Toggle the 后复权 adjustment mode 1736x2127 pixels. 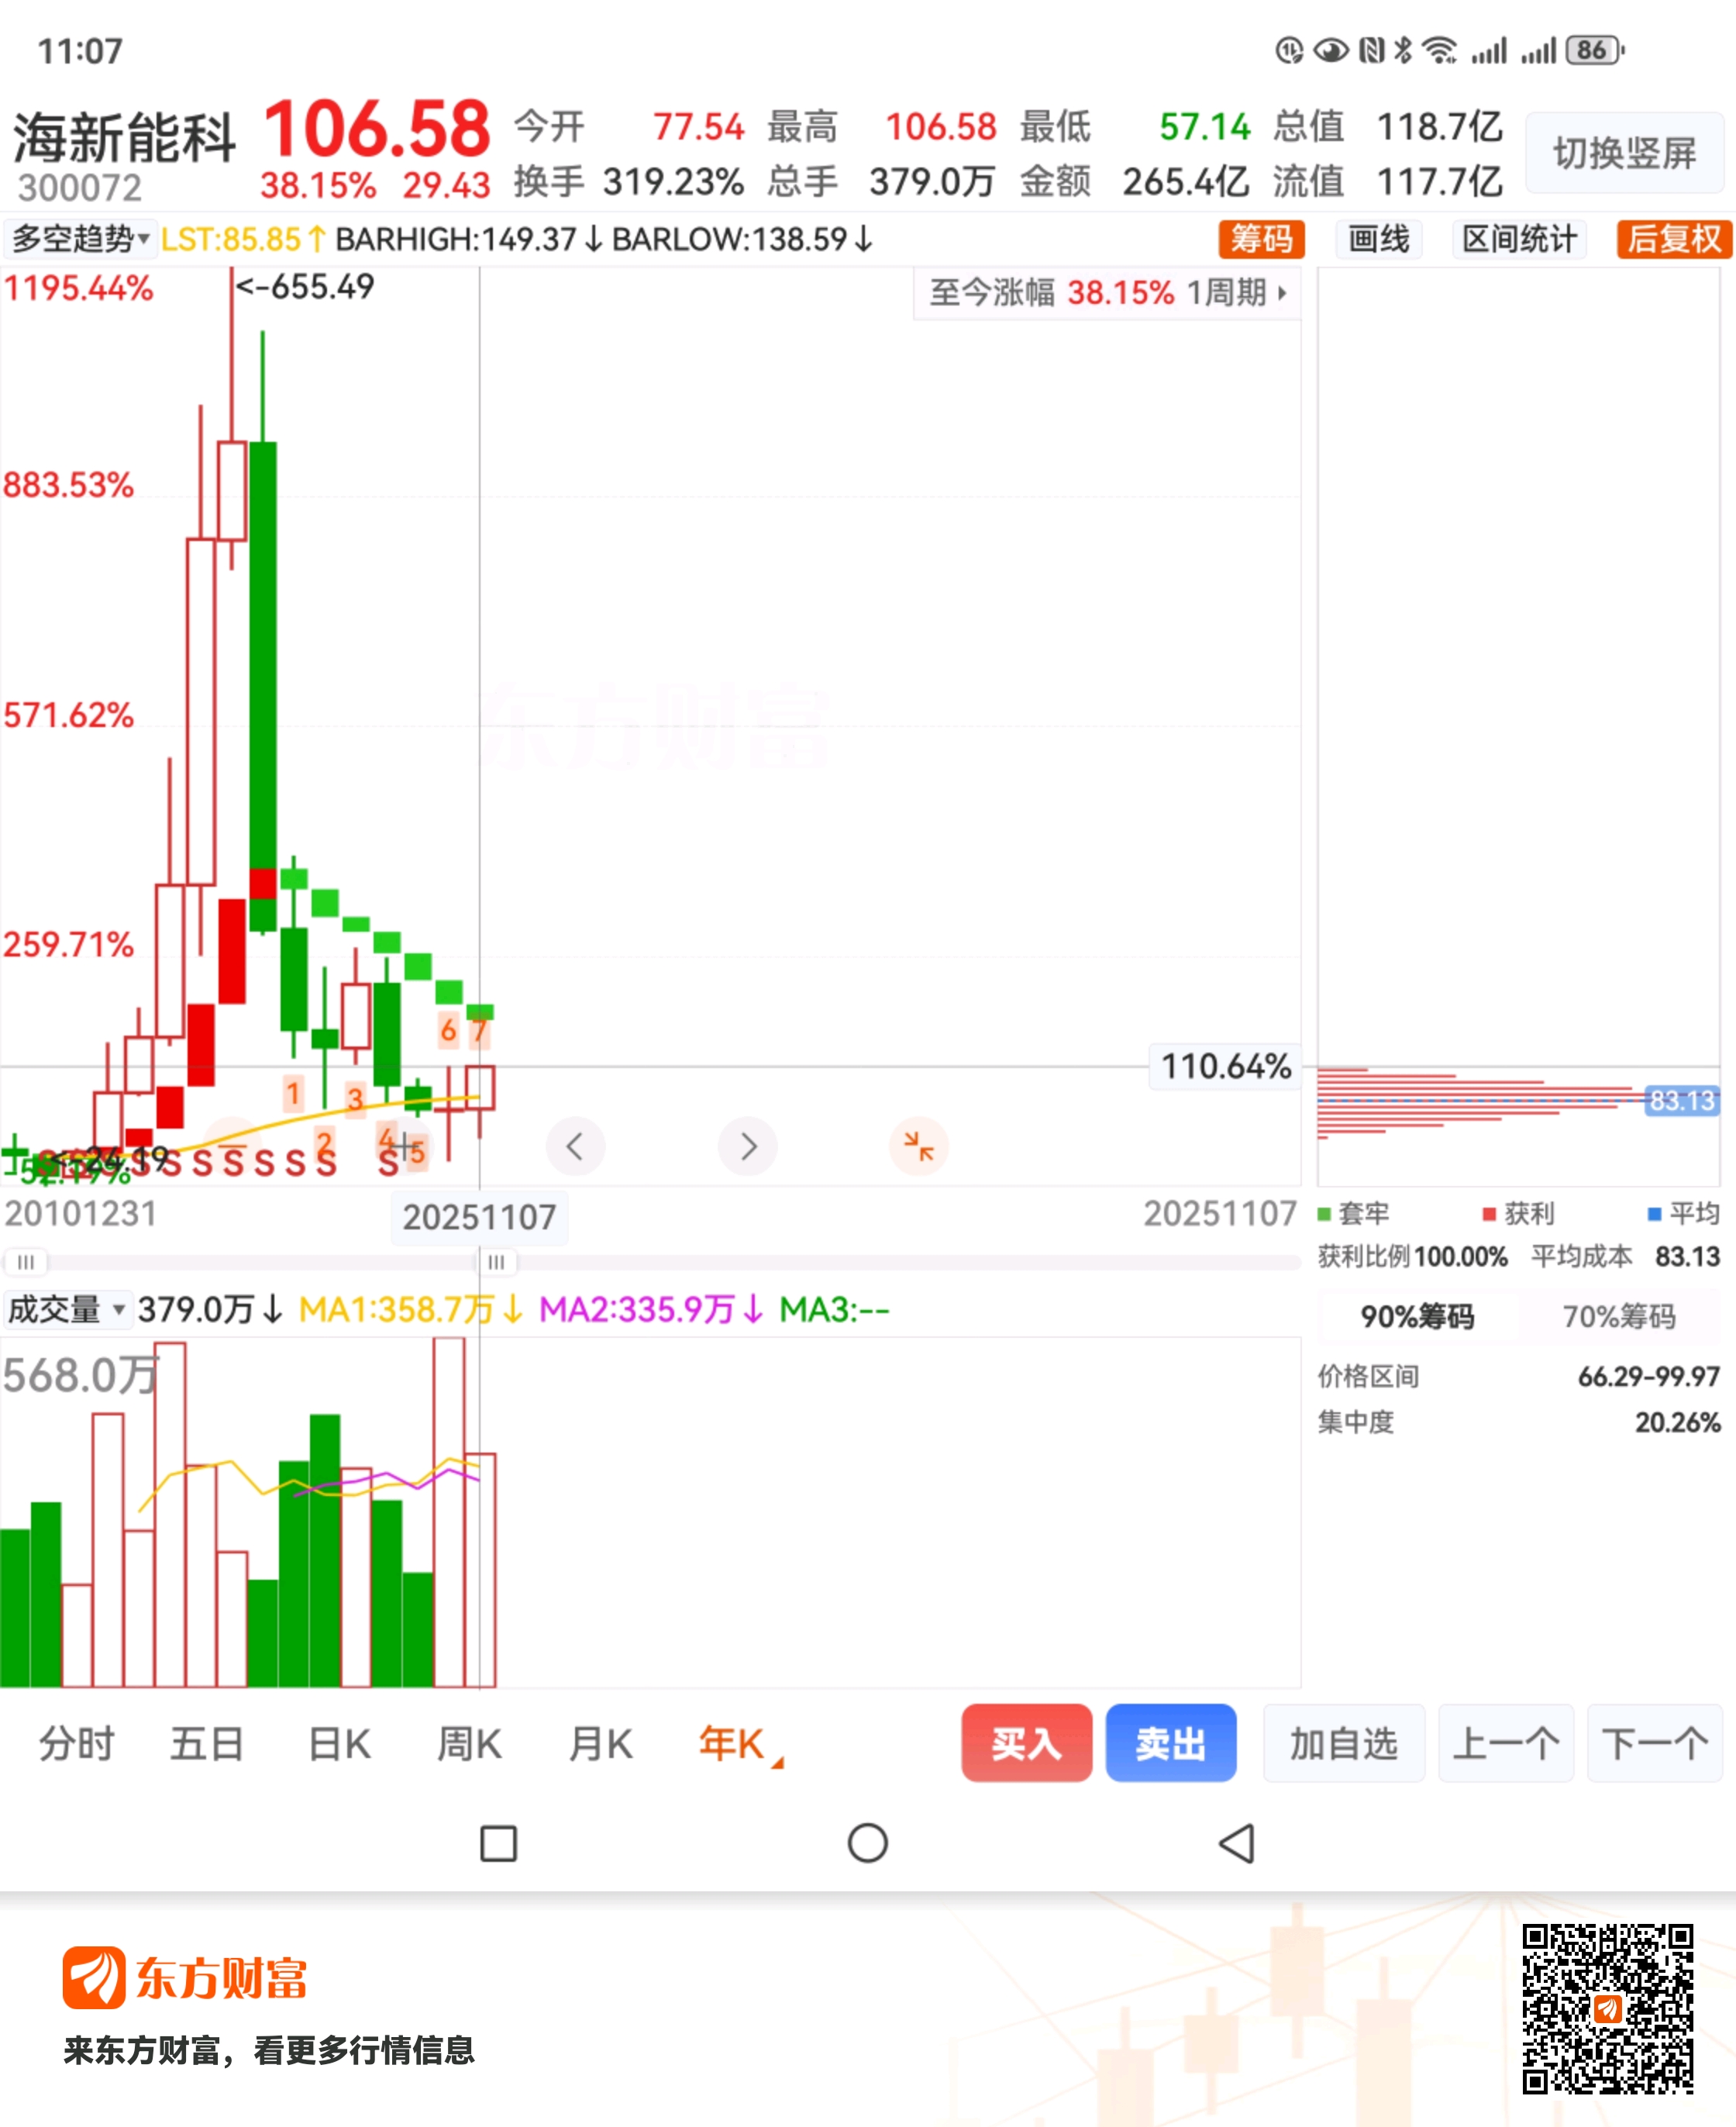tap(1673, 239)
